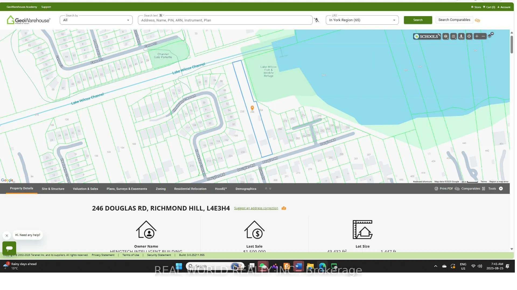Expand panel with down chevrons

click(x=270, y=189)
